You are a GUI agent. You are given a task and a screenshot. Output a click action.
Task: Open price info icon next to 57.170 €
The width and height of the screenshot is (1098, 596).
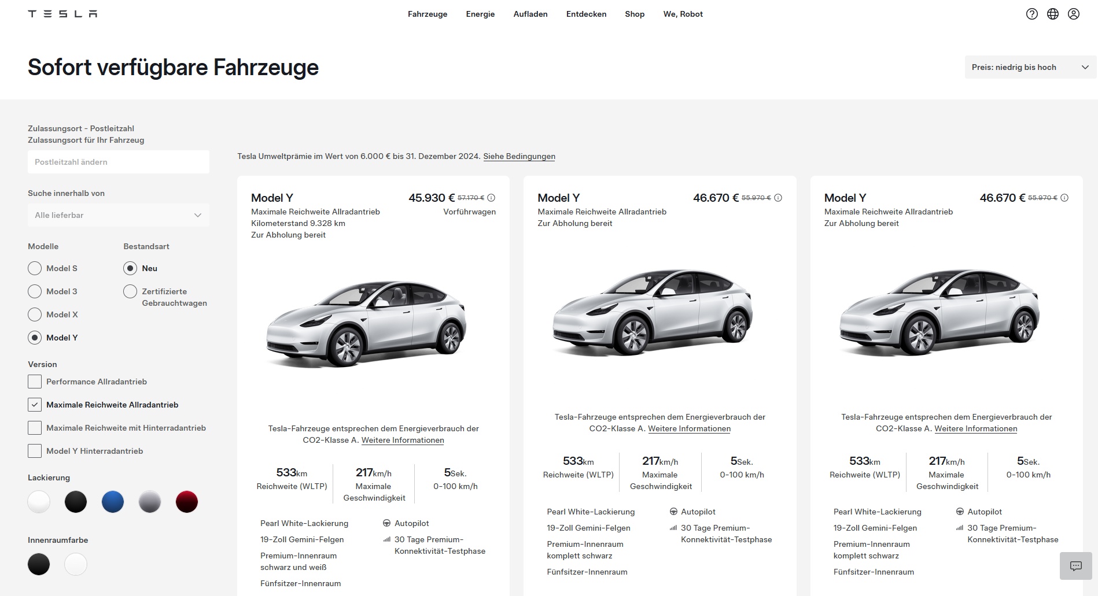[491, 198]
